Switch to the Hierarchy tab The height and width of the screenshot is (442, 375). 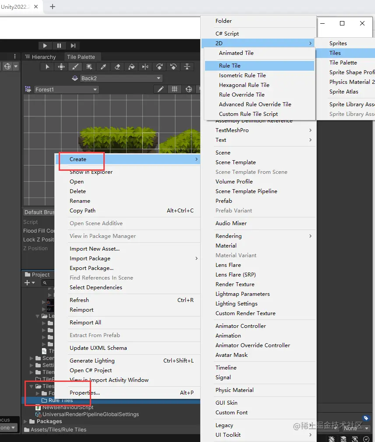coord(40,57)
